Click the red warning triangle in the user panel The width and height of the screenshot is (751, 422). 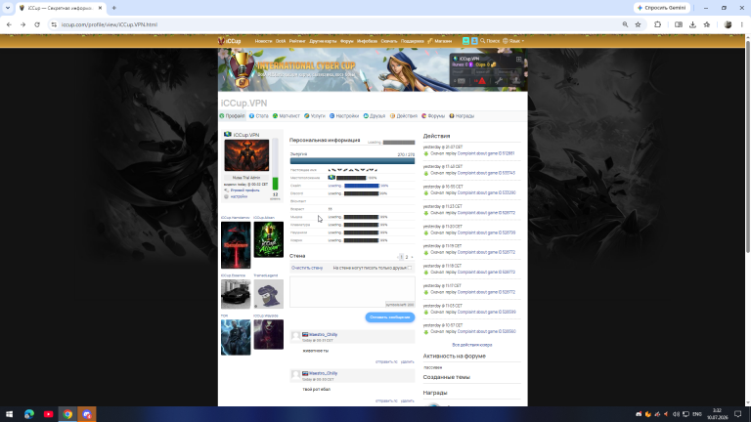[x=480, y=81]
